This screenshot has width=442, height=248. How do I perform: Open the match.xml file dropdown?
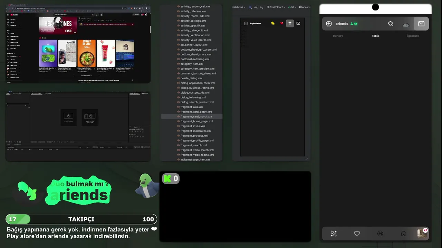239,7
